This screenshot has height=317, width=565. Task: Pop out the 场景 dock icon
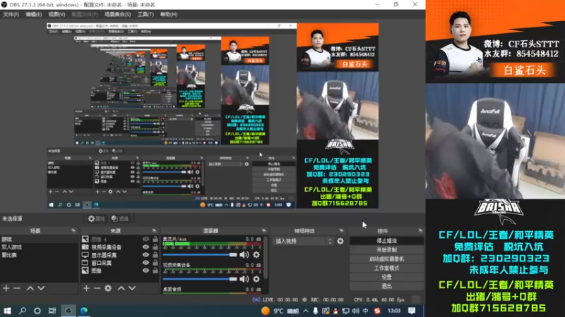coord(73,231)
